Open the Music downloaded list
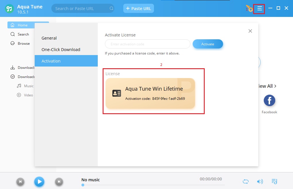 pos(29,86)
